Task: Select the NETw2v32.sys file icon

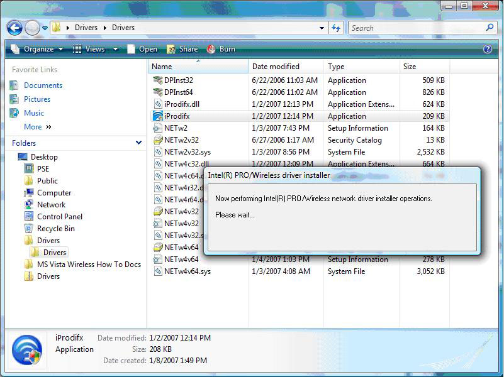Action: tap(157, 152)
